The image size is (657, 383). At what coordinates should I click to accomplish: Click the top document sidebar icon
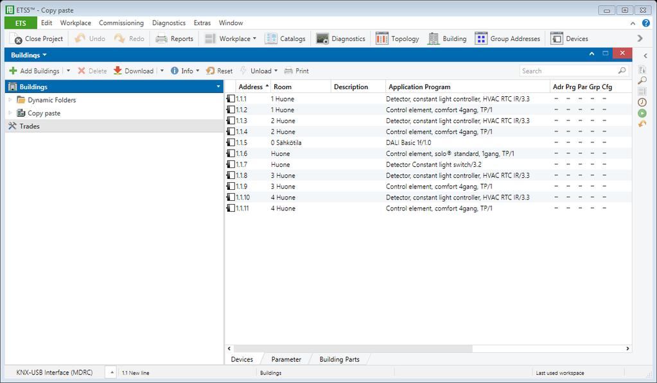pyautogui.click(x=642, y=69)
